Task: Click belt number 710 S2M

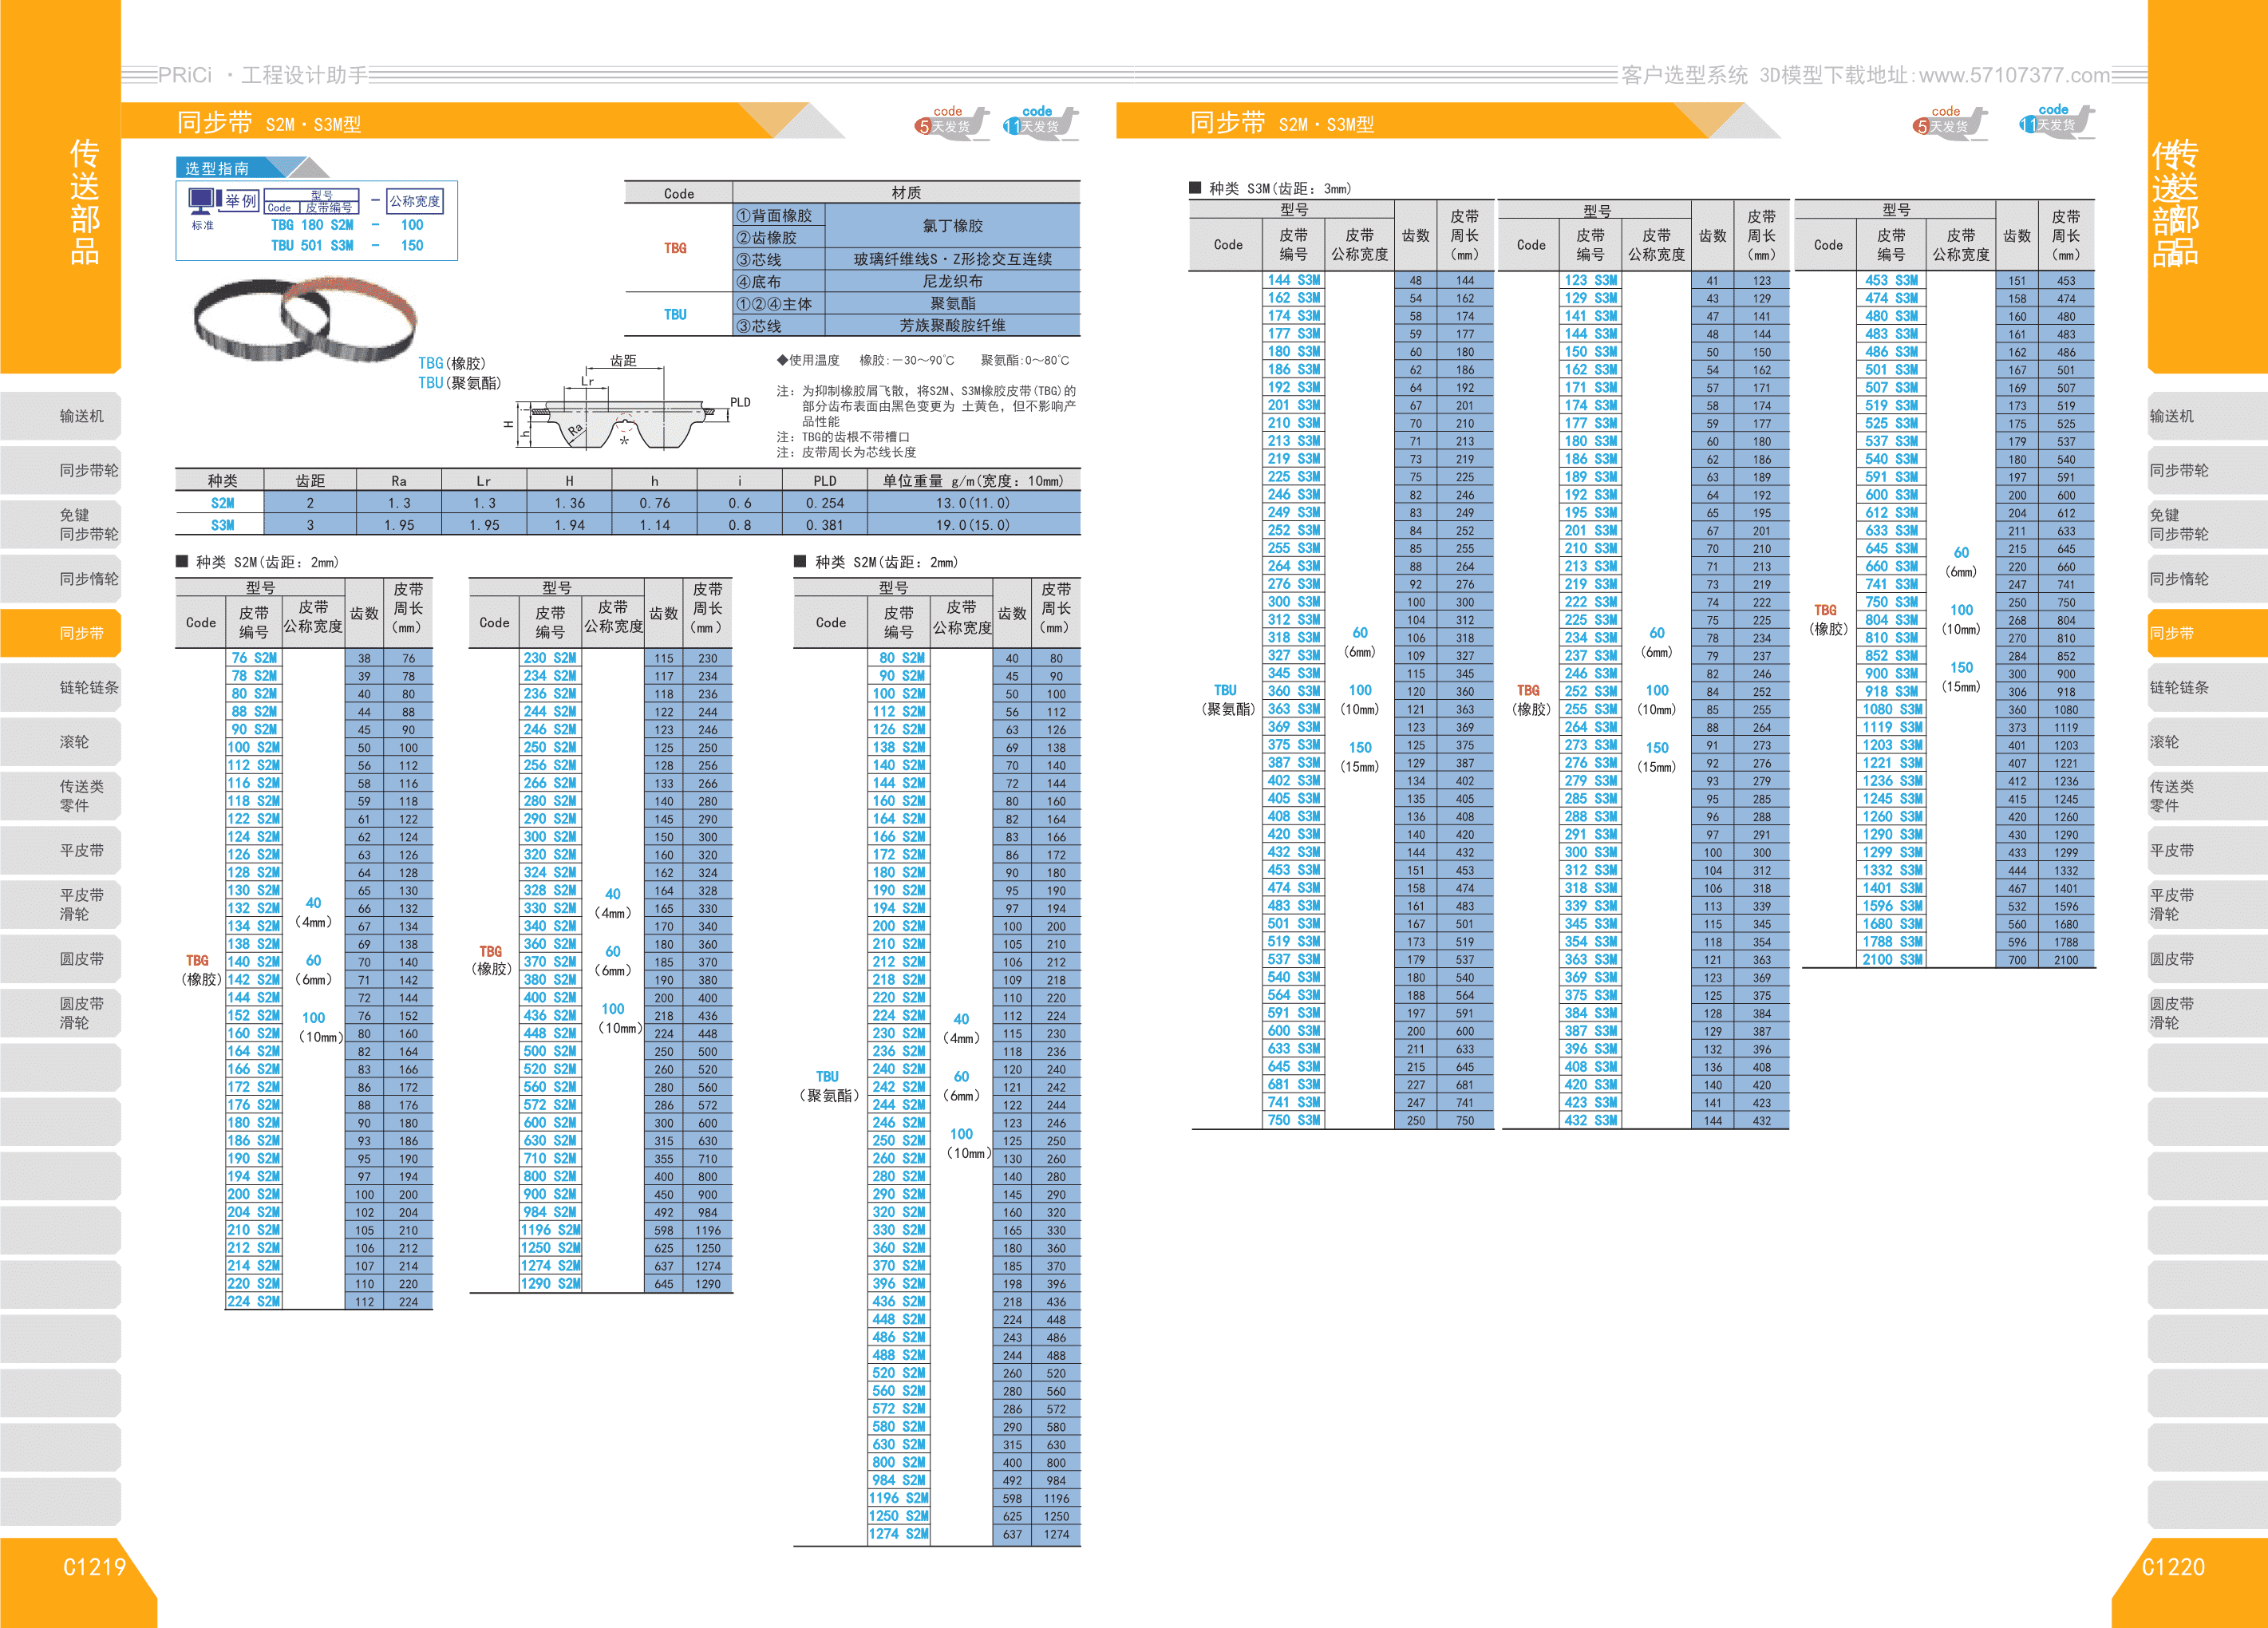Action: (550, 1158)
